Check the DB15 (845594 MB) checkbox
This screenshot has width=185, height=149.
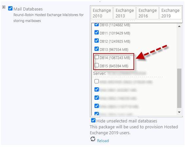(x=96, y=65)
